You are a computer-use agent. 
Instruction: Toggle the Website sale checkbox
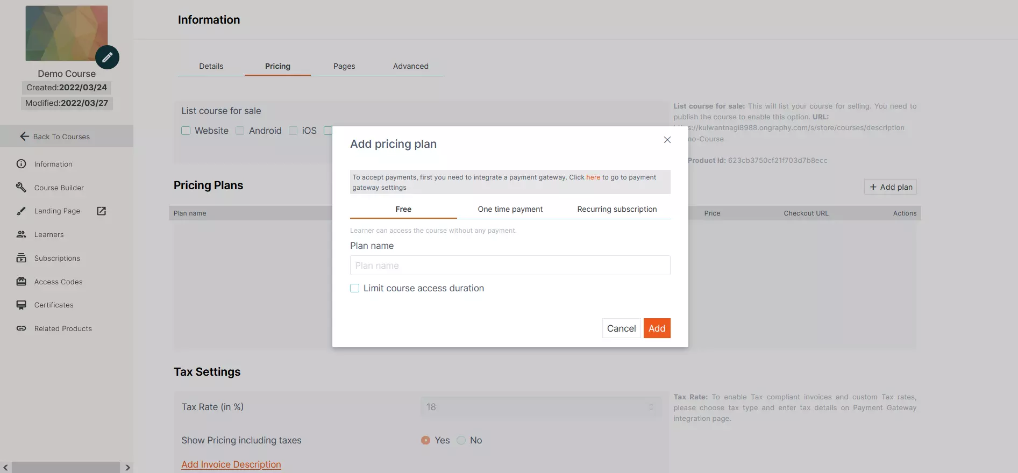tap(186, 131)
